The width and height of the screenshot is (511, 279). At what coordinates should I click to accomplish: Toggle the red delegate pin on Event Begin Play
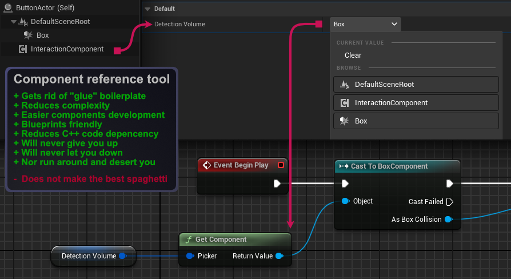281,165
